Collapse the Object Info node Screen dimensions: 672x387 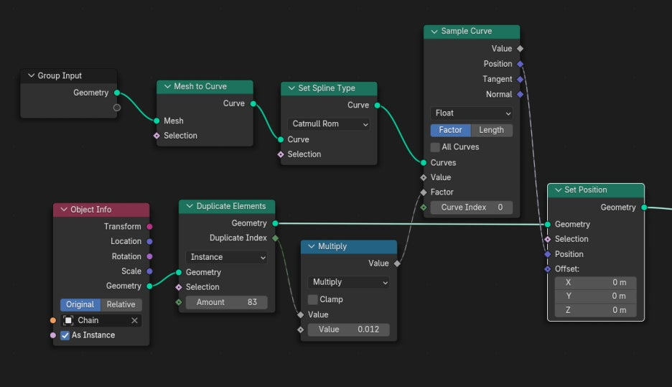click(x=64, y=210)
